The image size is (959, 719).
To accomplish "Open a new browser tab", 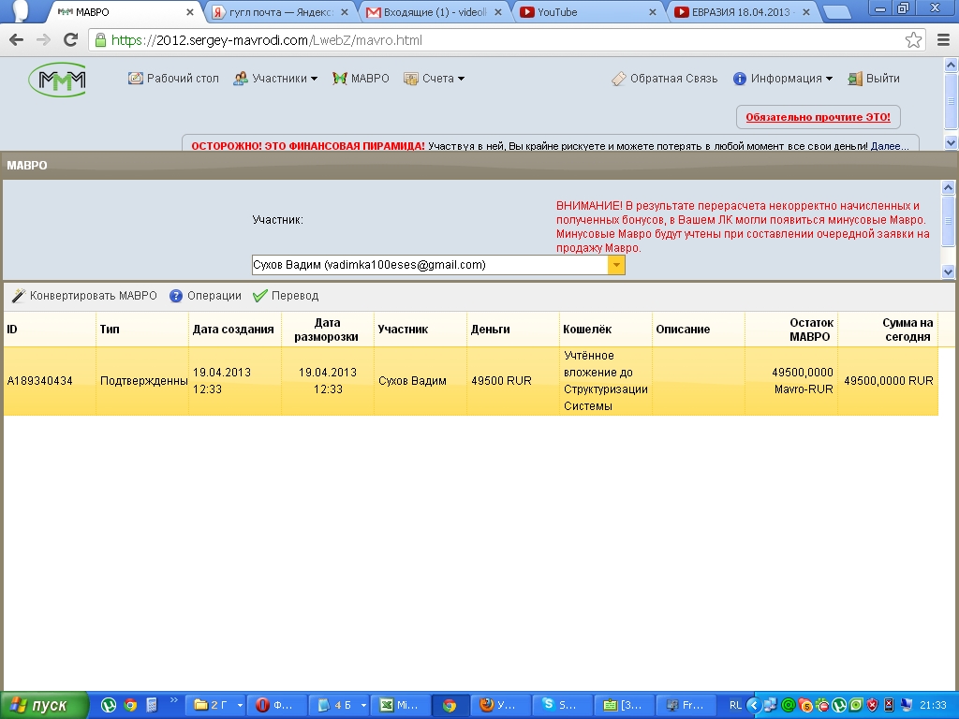I will click(x=836, y=13).
